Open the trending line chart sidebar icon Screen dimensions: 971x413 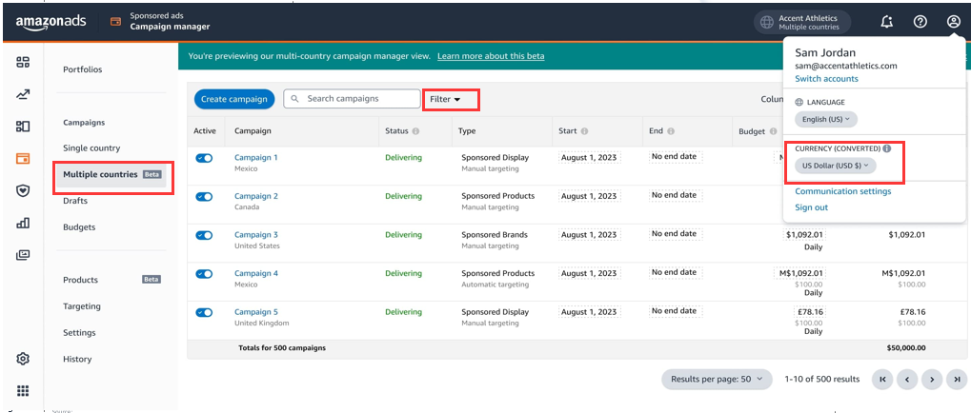(23, 94)
